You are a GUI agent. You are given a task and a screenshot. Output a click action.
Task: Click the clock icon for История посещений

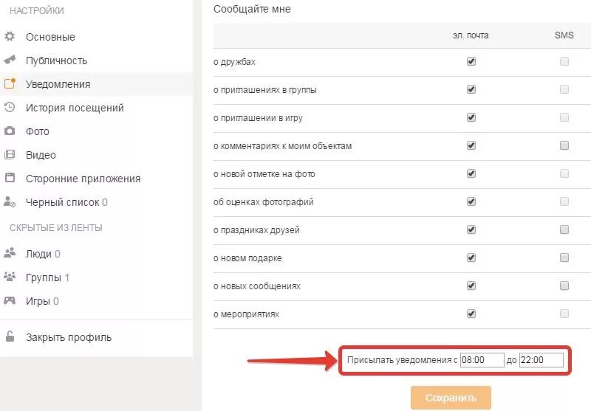(x=10, y=107)
